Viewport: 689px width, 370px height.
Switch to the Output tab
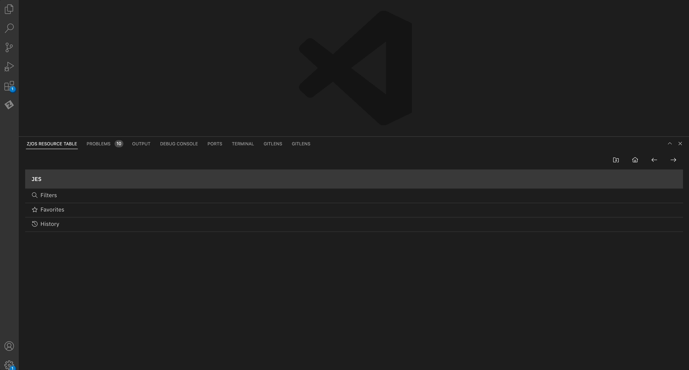coord(141,144)
